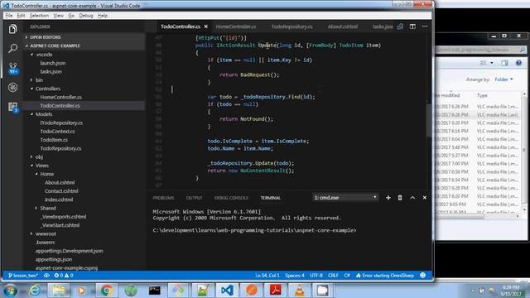This screenshot has height=298, width=530.
Task: Open the Debug view icon
Action: [13, 87]
